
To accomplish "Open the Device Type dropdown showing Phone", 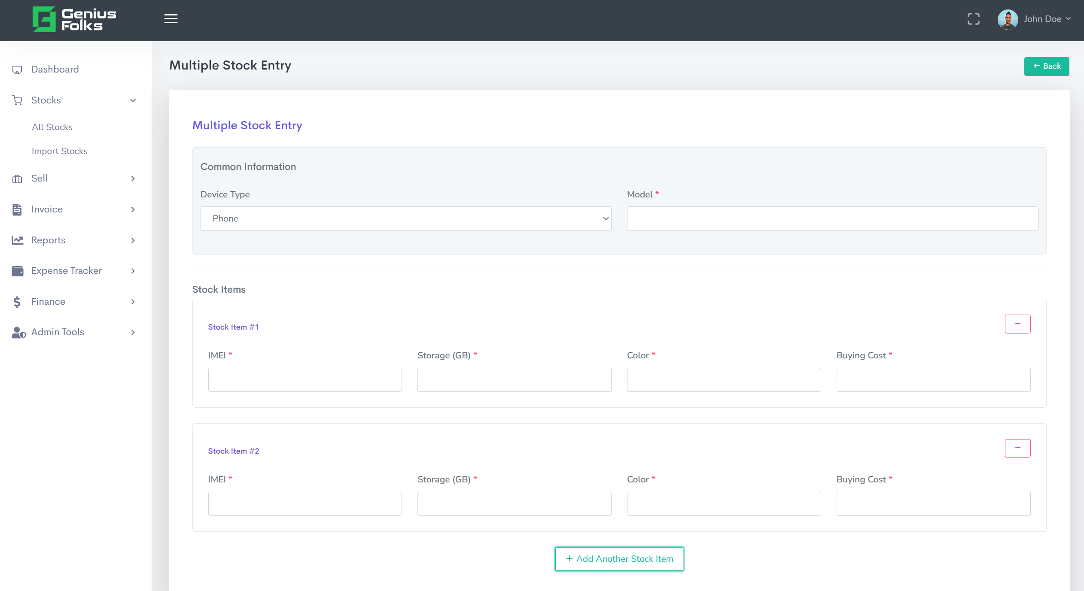I will coord(405,218).
